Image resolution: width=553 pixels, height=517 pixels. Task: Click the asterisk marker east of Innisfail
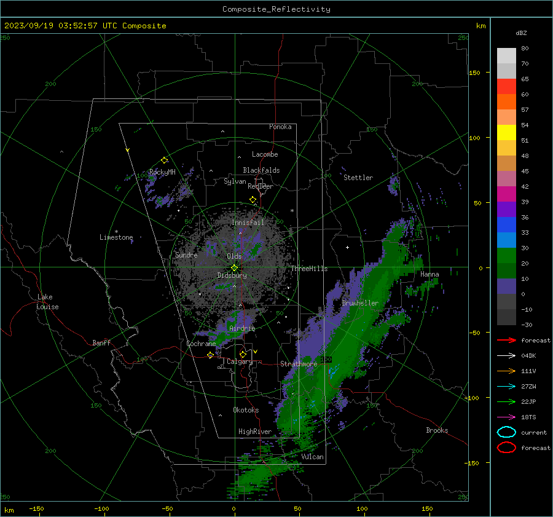(292, 211)
